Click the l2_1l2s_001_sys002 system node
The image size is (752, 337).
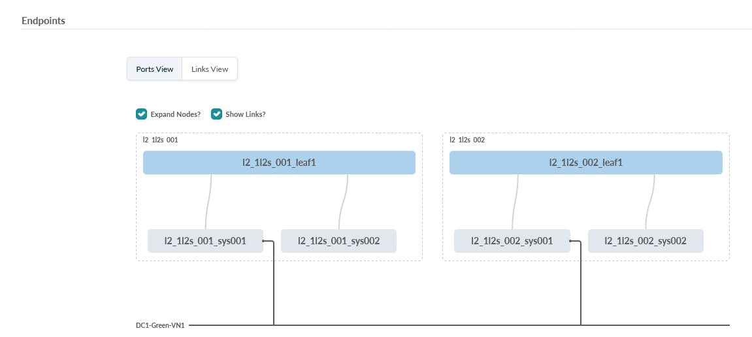click(x=338, y=241)
